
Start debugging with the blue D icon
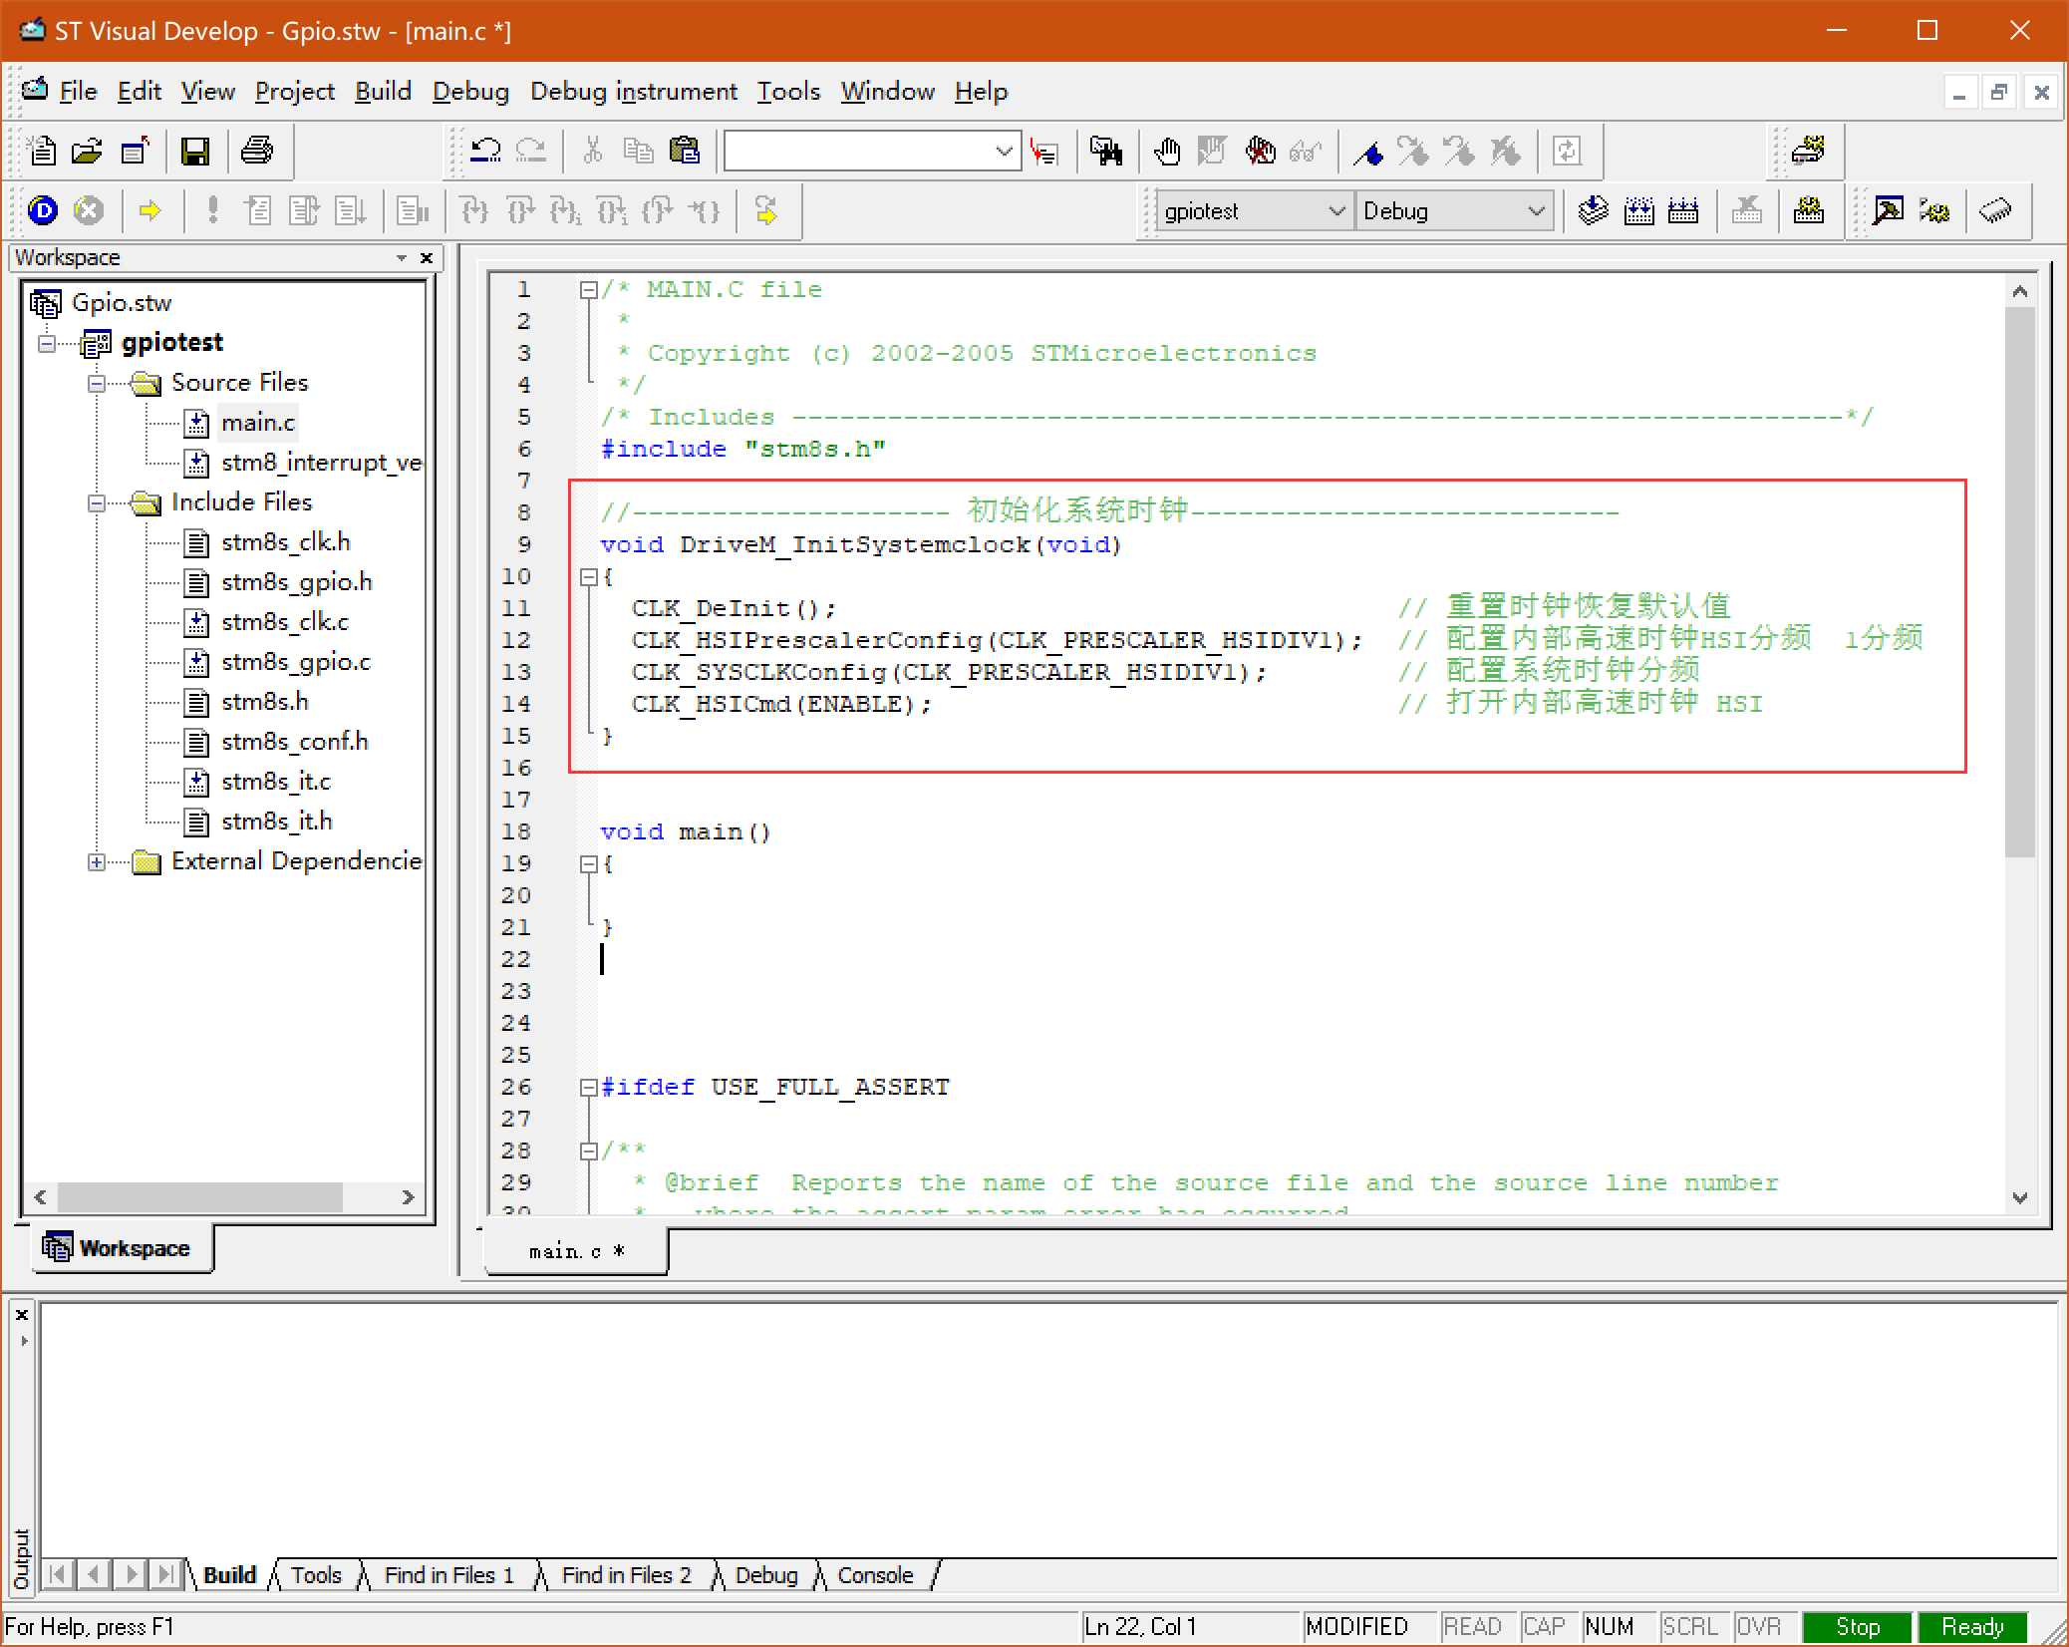[x=43, y=211]
